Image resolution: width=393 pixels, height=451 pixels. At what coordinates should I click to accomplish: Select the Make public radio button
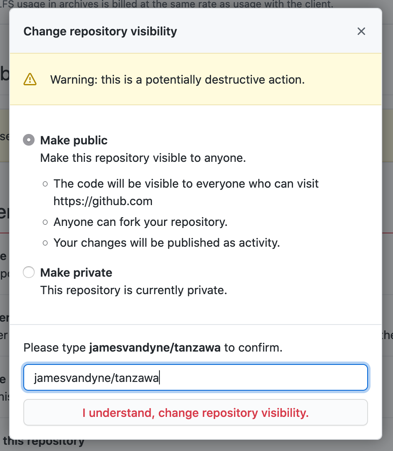click(x=29, y=140)
